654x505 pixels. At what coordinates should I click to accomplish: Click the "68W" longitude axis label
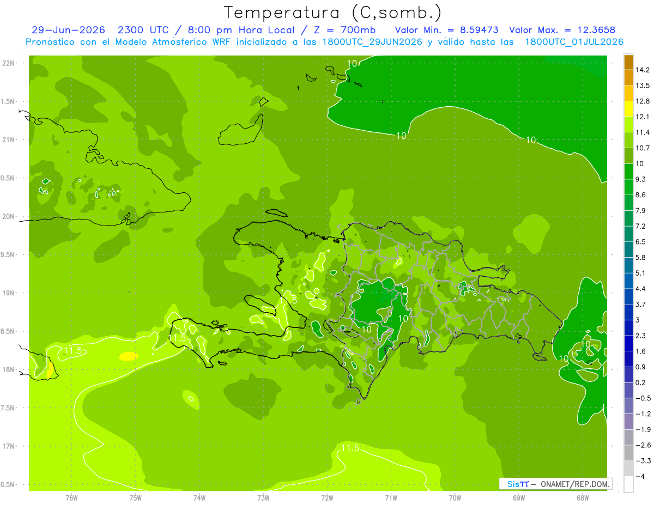(583, 497)
